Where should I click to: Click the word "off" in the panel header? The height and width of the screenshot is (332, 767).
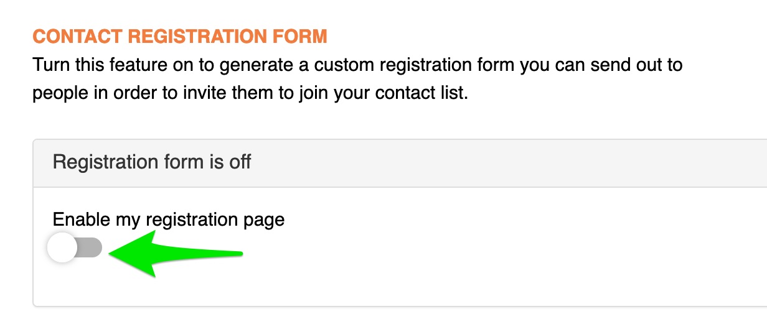click(240, 162)
